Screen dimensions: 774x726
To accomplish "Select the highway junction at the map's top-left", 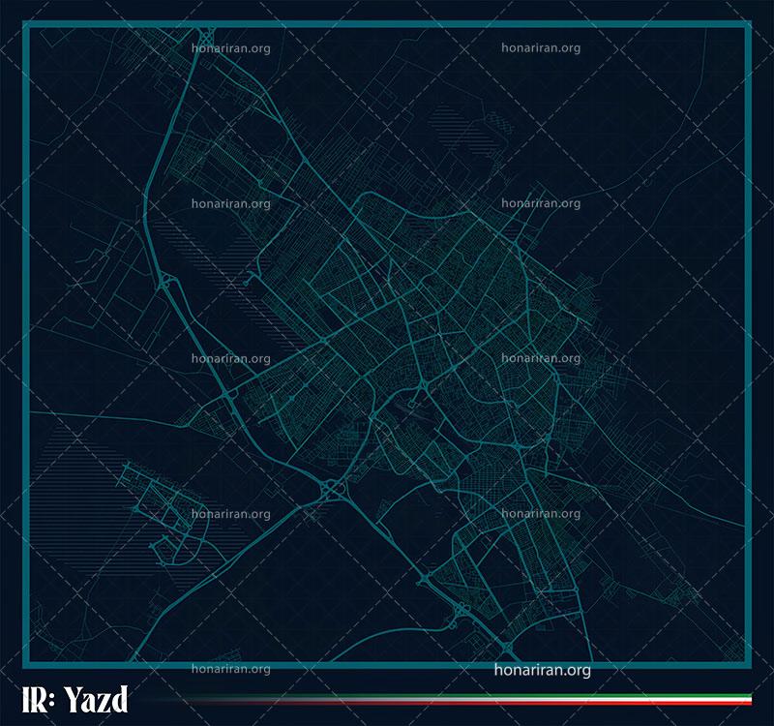I will click(205, 36).
